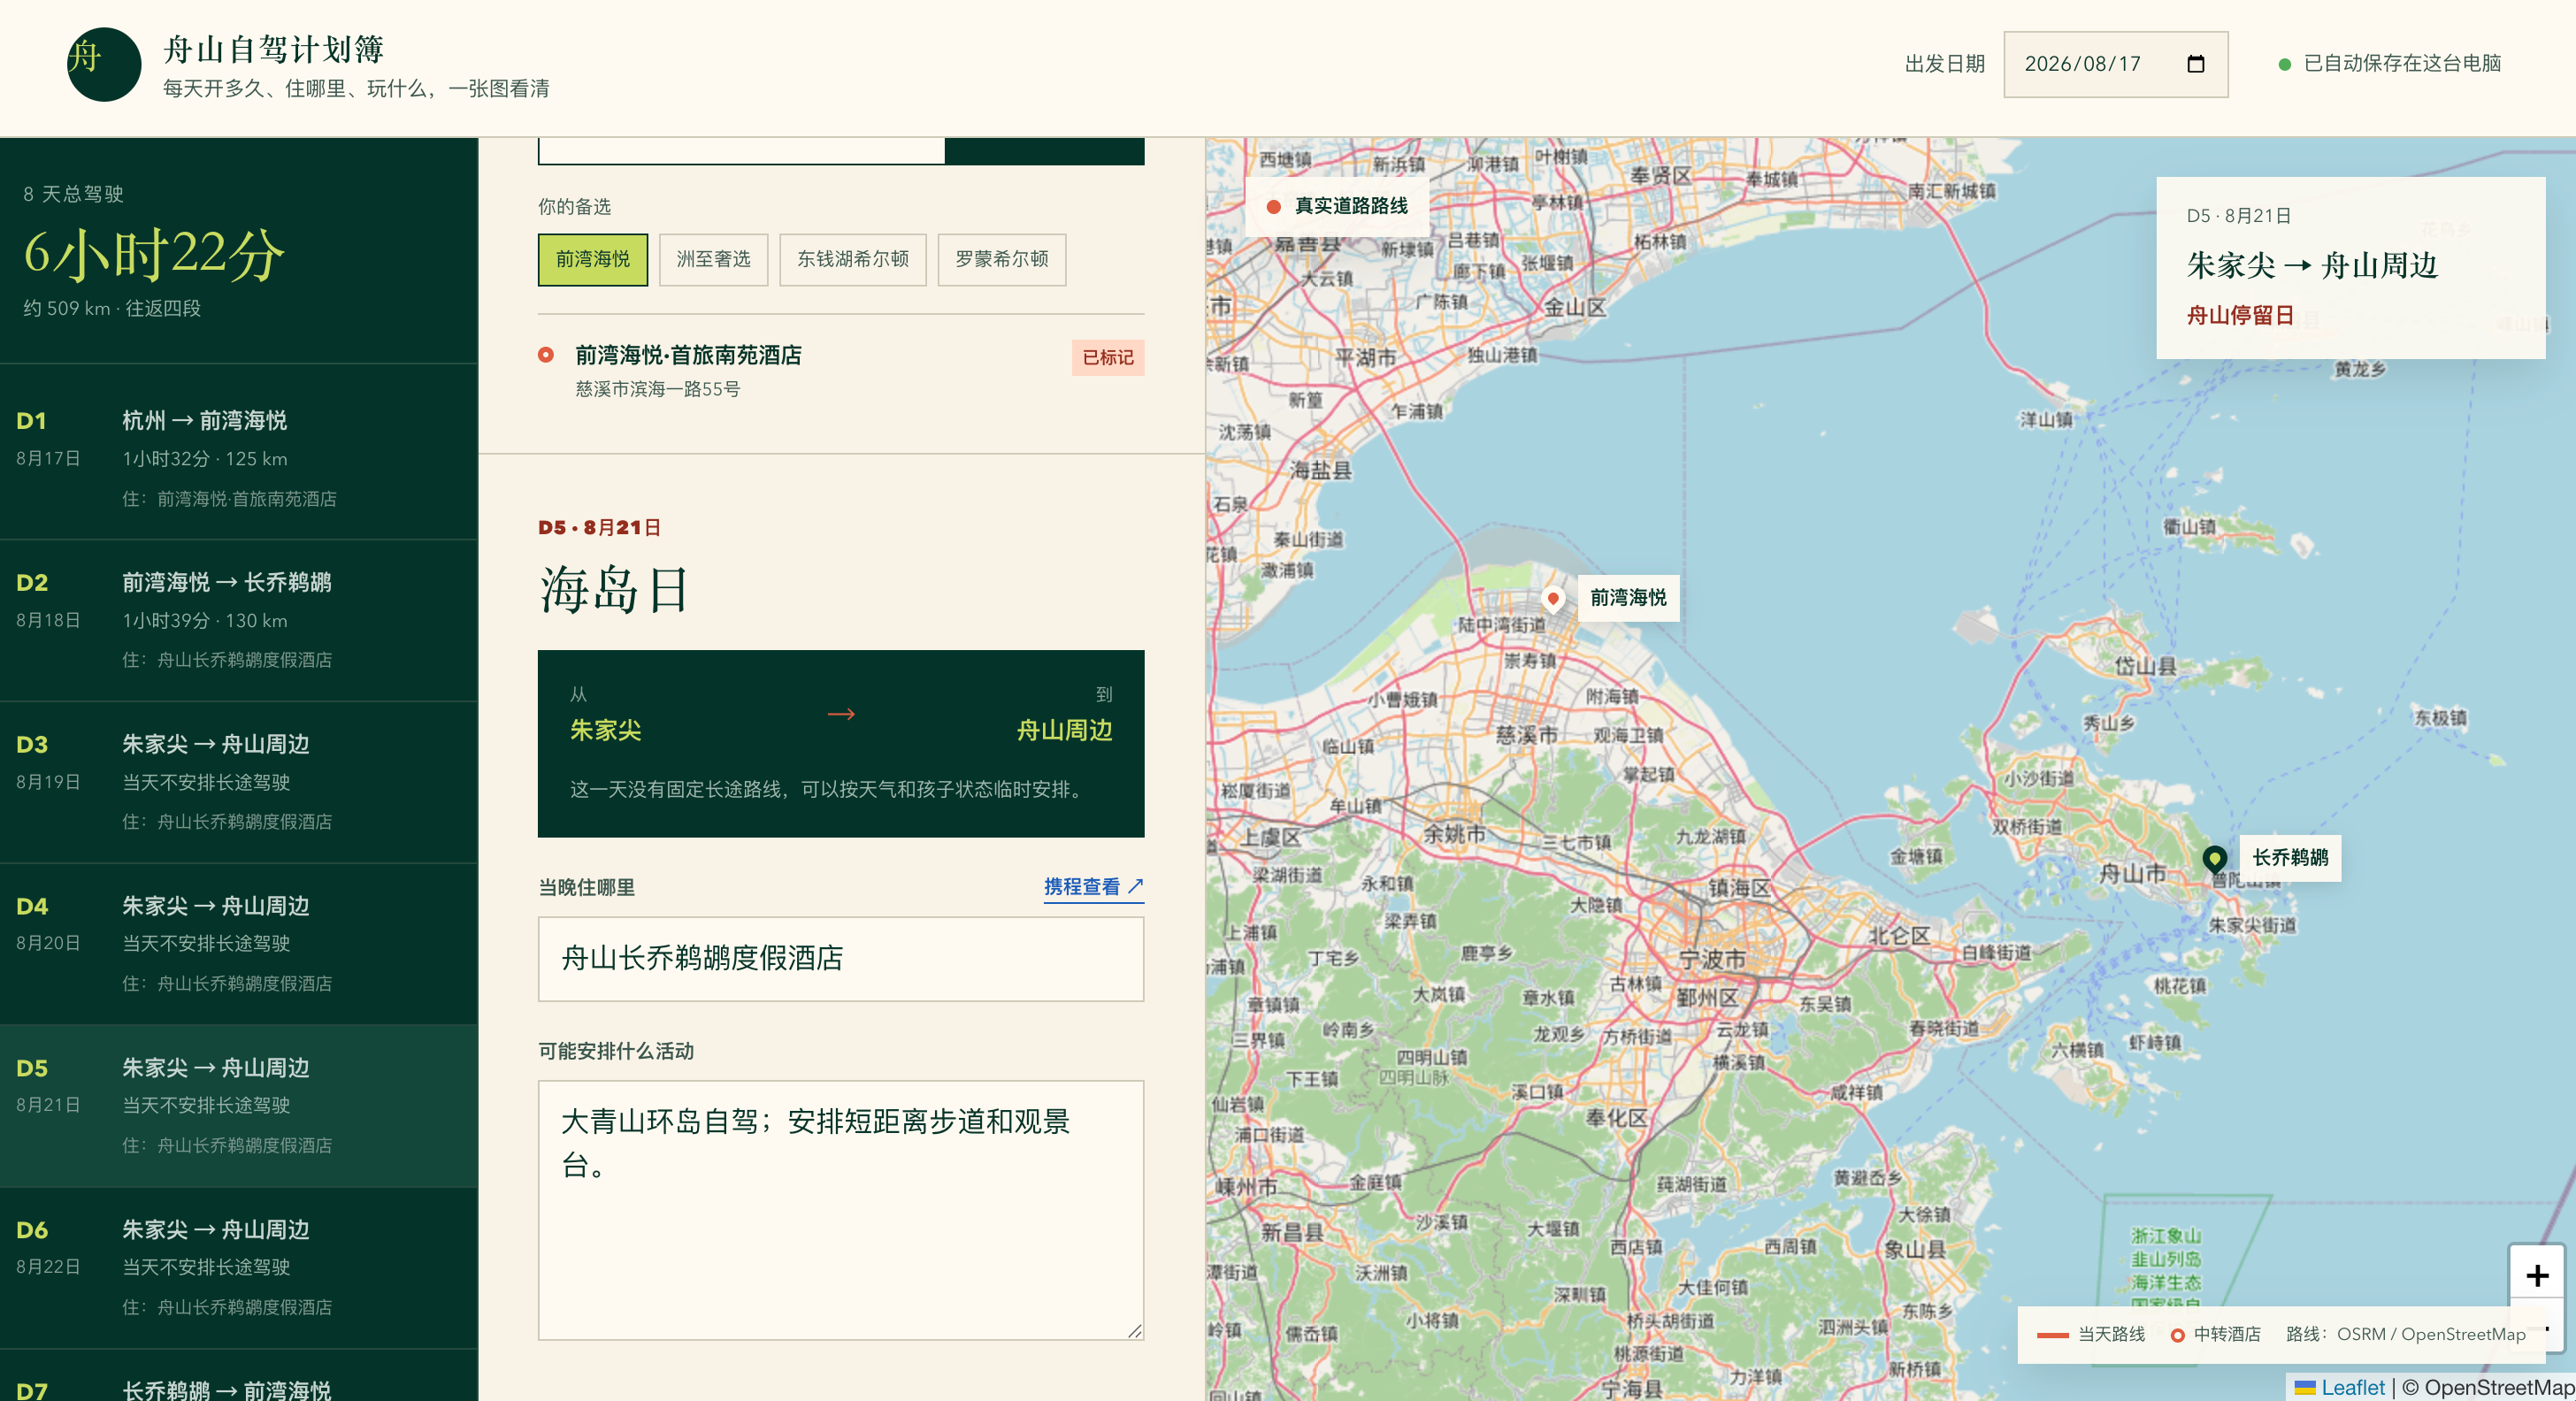Click the 前湾海悦 hotel map marker
This screenshot has width=2576, height=1401.
[1552, 599]
